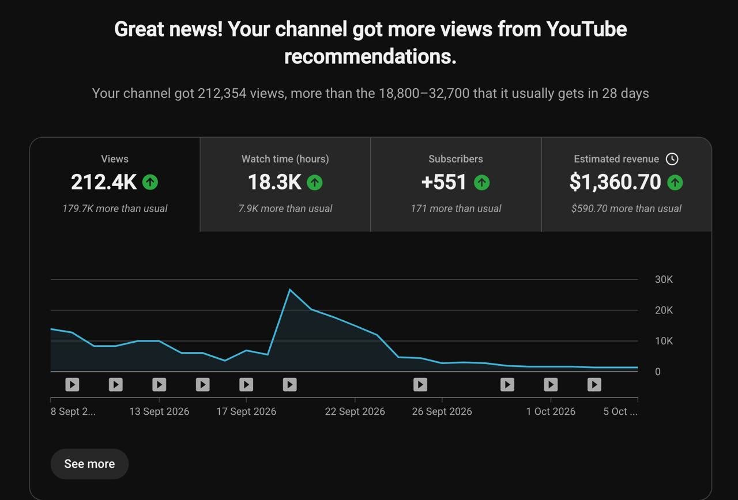Select the Views tab
The image size is (738, 500).
[115, 184]
